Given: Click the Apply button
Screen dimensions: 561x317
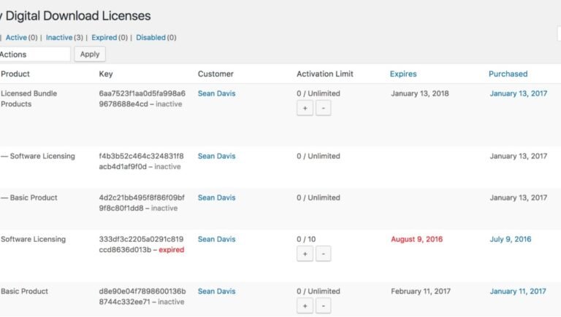Looking at the screenshot, I should point(90,54).
